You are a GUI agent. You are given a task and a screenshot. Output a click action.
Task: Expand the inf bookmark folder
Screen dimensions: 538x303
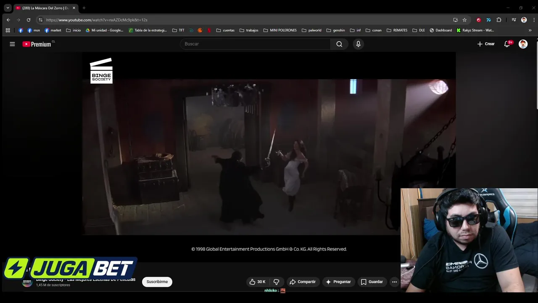pyautogui.click(x=356, y=30)
